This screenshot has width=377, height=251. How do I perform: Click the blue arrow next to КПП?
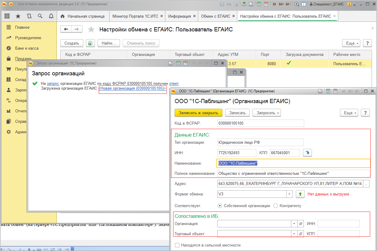pyautogui.click(x=307, y=153)
